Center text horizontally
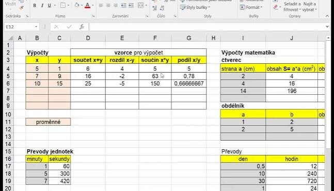The image size is (334, 191). click(108, 6)
